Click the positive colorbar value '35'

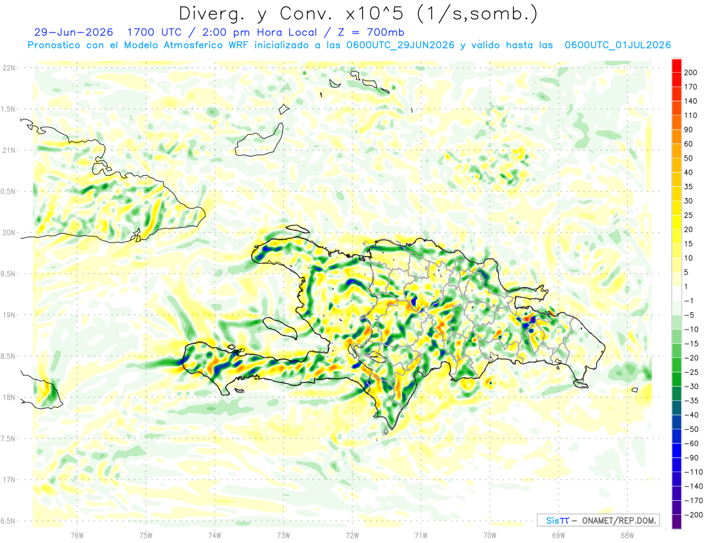pyautogui.click(x=689, y=187)
